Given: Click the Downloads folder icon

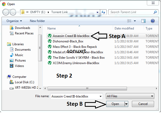Looking at the screenshot, I should point(12,28).
